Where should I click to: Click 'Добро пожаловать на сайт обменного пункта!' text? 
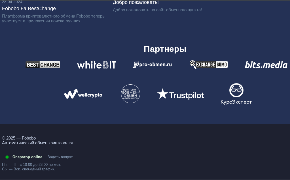pos(157,10)
